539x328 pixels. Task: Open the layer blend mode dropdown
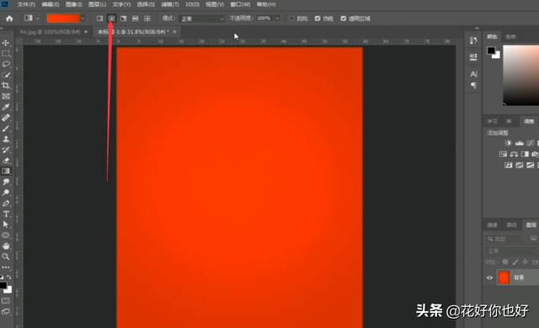[x=511, y=251]
